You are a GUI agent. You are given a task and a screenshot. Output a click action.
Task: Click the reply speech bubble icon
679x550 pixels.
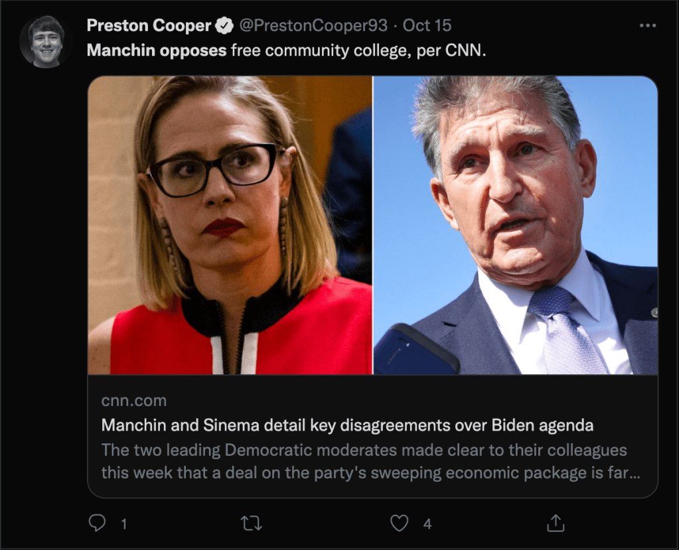tap(98, 523)
